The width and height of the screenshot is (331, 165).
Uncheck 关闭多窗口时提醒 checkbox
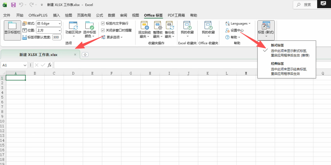(103, 30)
